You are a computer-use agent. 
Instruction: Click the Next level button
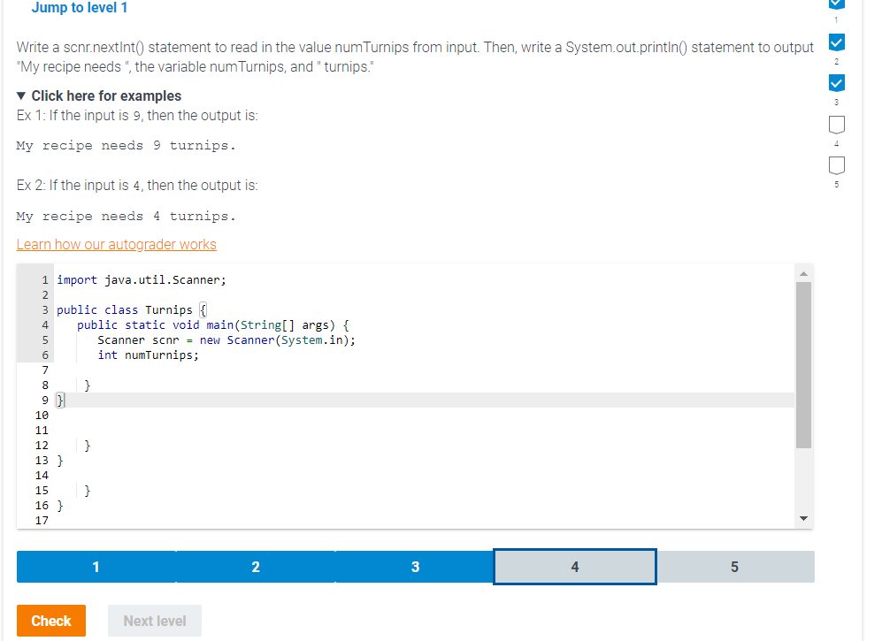coord(154,621)
